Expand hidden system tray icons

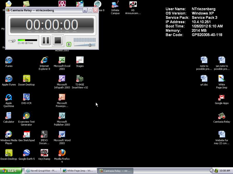tap(211, 171)
